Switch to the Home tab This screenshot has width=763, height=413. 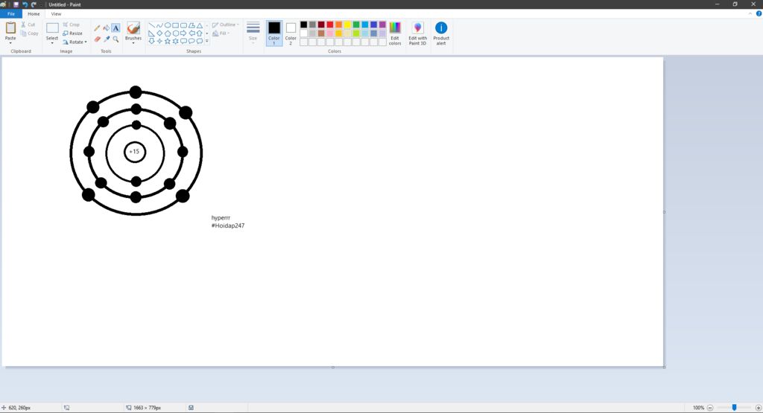click(x=34, y=13)
